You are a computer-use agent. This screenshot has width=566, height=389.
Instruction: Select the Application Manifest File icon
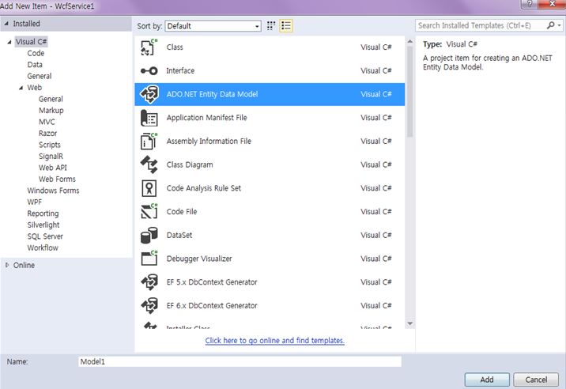pyautogui.click(x=149, y=118)
